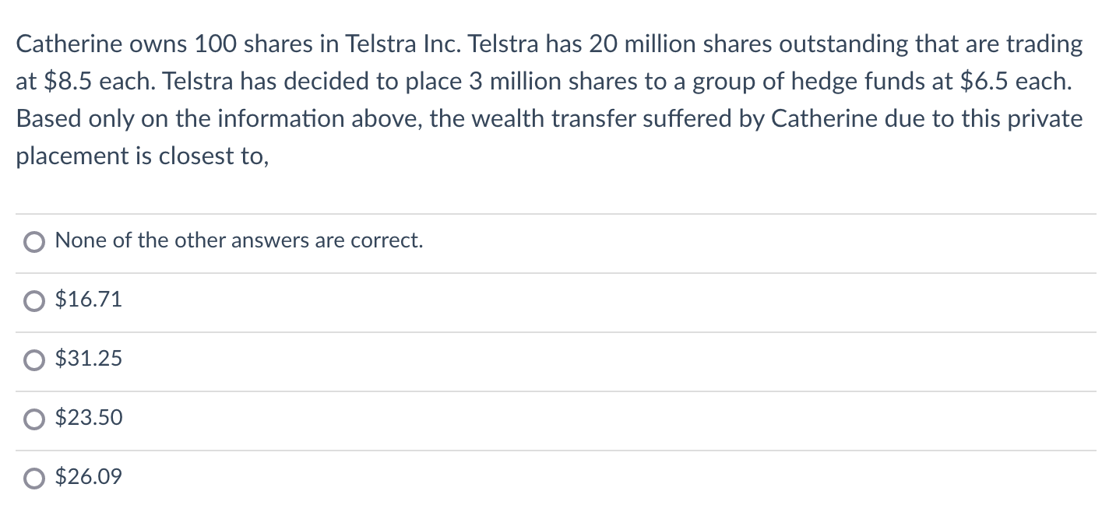1109x512 pixels.
Task: Select the 'None of the other answers' radio
Action: (x=34, y=241)
